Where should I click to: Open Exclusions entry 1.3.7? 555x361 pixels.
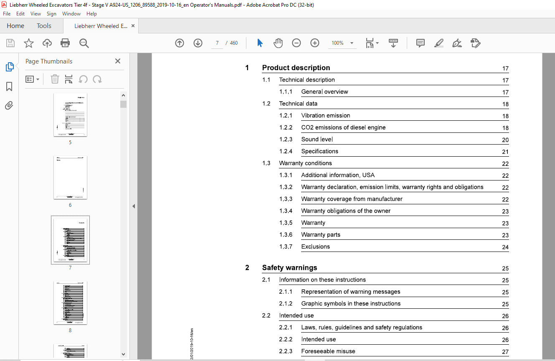pos(315,247)
